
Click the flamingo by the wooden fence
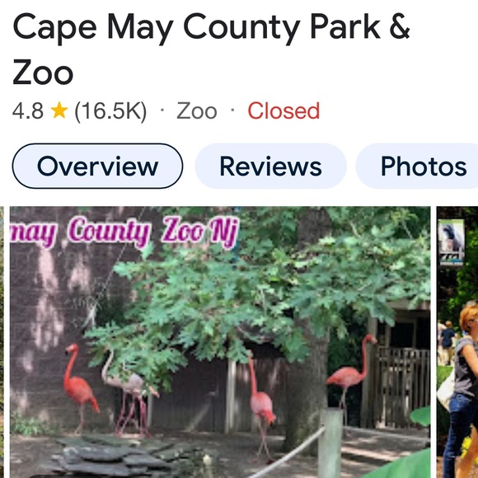click(x=350, y=370)
